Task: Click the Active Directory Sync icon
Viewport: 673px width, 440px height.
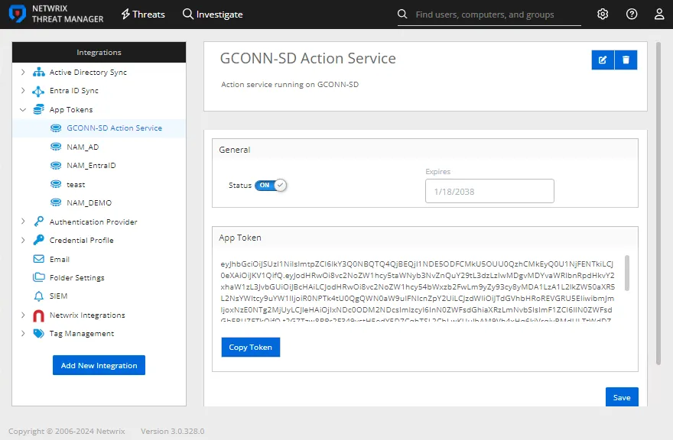Action: click(39, 72)
